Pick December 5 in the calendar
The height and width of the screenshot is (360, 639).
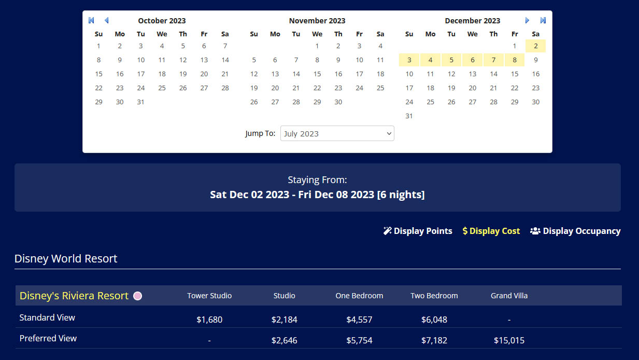[451, 60]
